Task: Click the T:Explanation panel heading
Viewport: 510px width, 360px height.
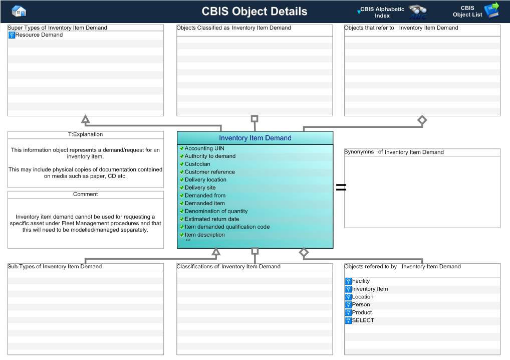Action: point(85,134)
